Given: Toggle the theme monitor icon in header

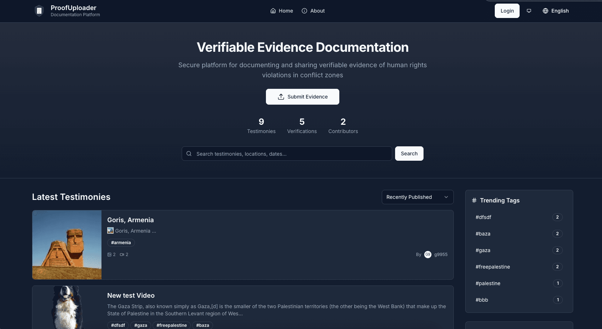Looking at the screenshot, I should click(529, 11).
